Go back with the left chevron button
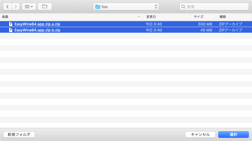252x141 pixels. click(7, 7)
